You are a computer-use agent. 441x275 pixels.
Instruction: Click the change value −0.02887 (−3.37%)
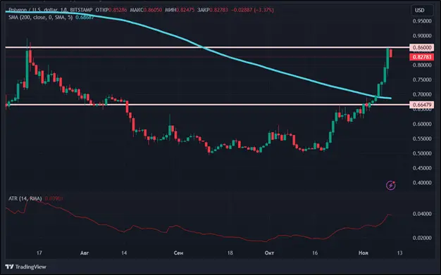252,10
